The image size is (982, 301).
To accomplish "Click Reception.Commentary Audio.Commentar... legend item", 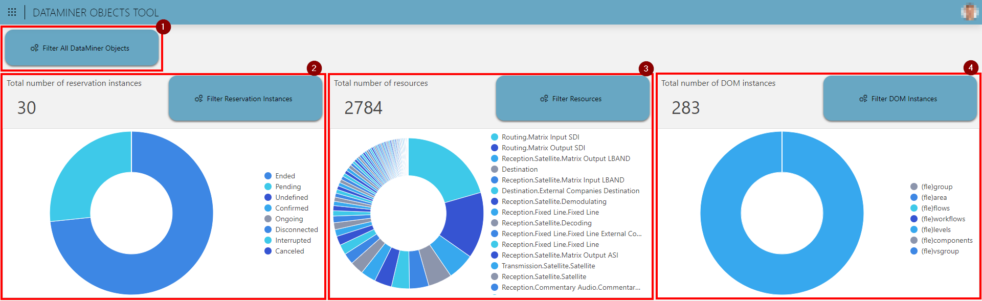I will (x=566, y=287).
